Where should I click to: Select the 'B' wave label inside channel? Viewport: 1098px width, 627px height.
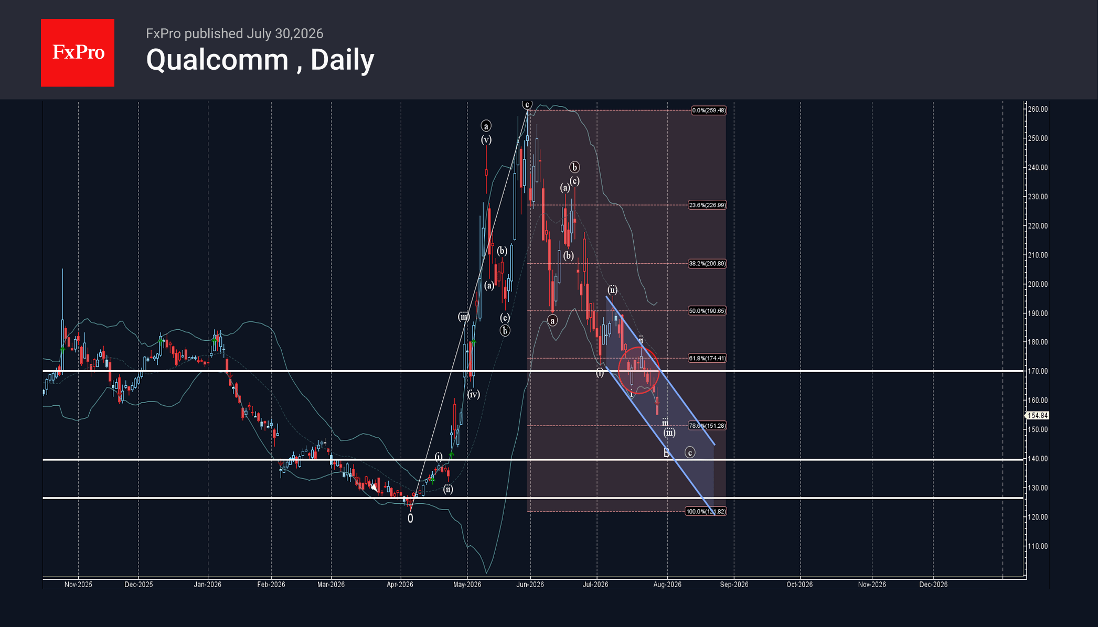pos(667,453)
